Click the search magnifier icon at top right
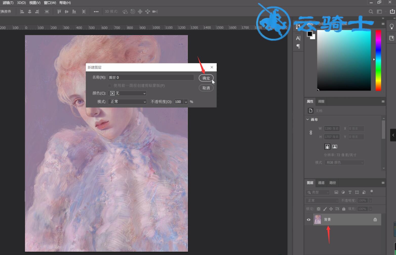The width and height of the screenshot is (396, 255). (x=371, y=12)
